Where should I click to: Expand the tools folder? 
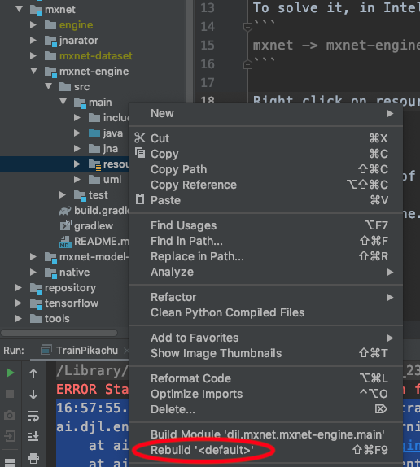[x=19, y=318]
